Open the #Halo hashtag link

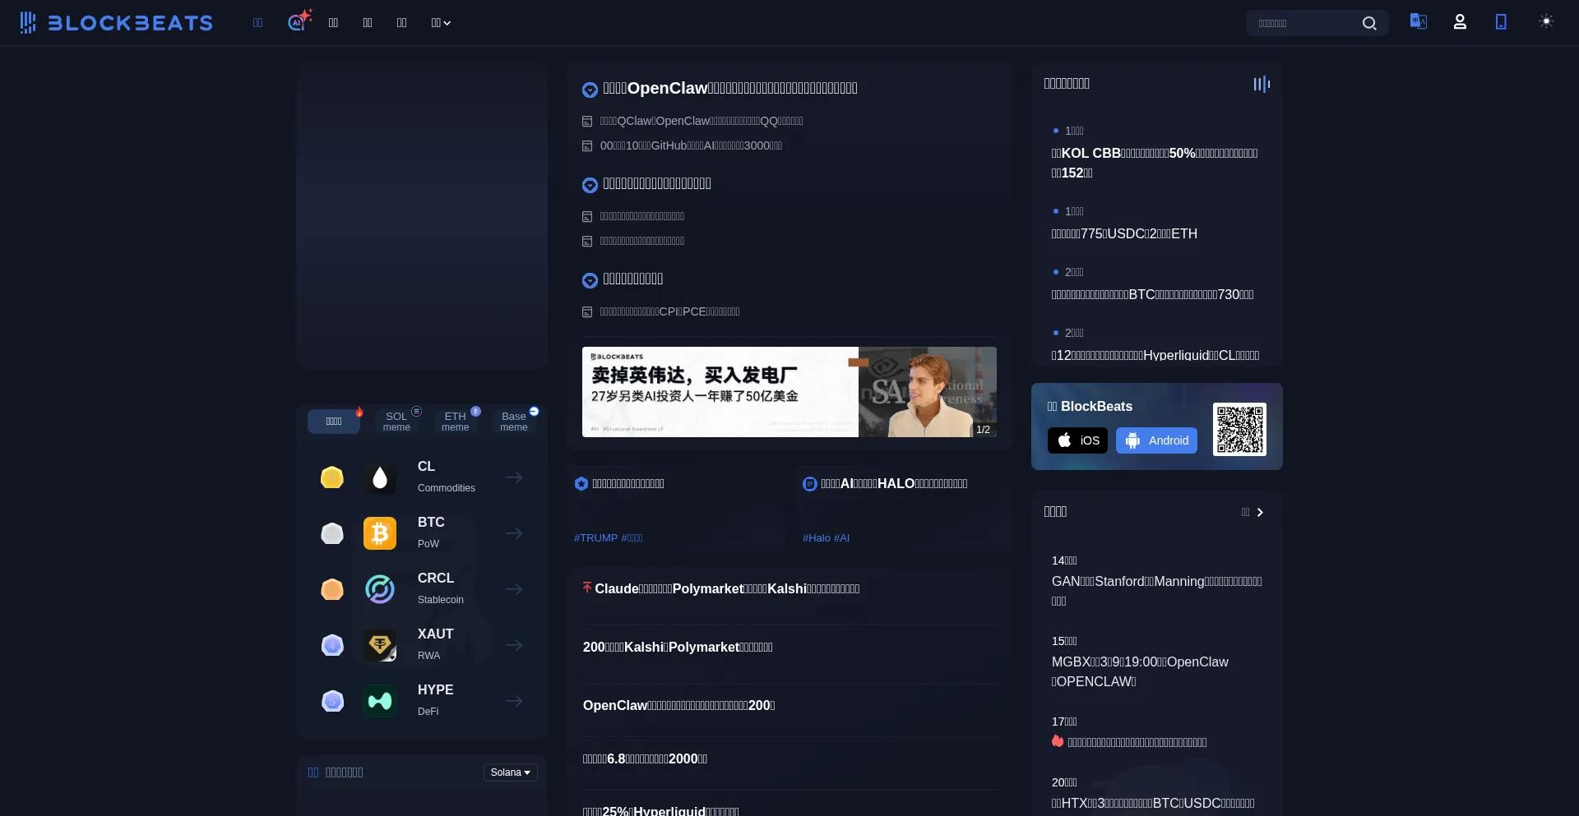(817, 538)
